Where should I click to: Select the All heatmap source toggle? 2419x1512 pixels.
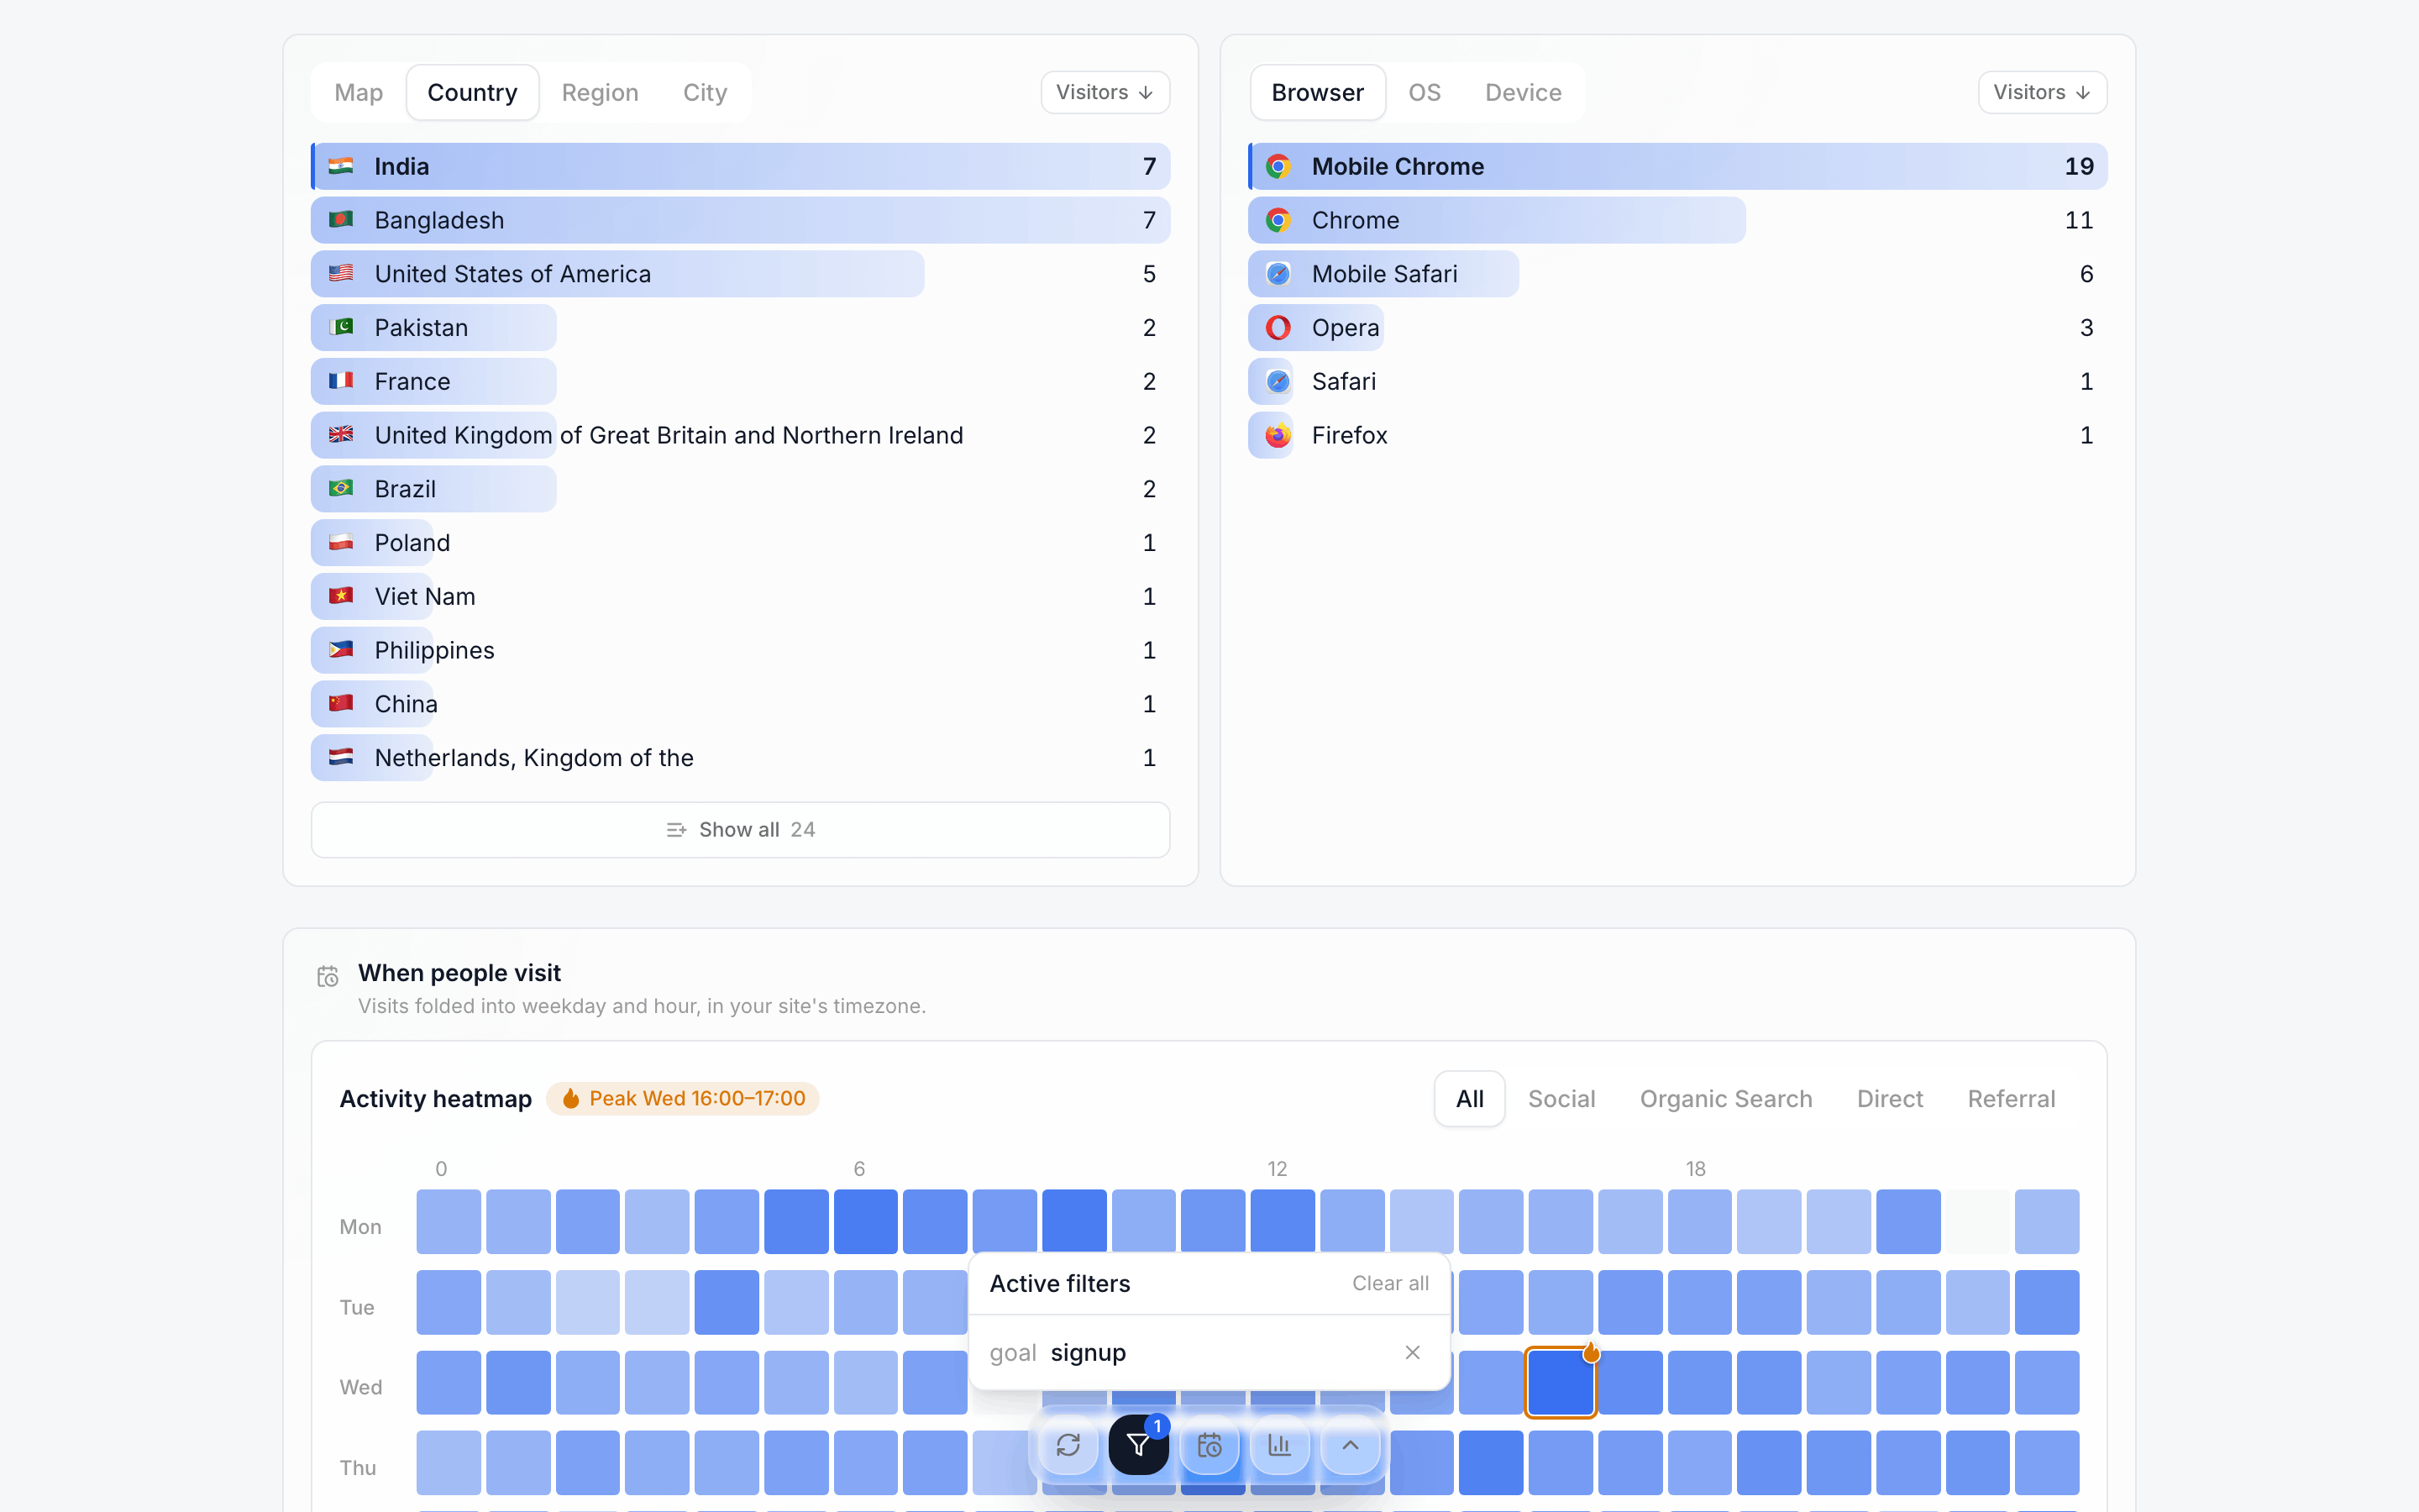(1469, 1098)
